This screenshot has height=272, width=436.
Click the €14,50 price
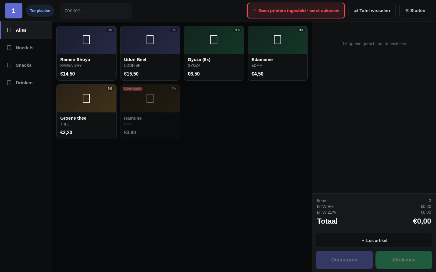pyautogui.click(x=68, y=74)
